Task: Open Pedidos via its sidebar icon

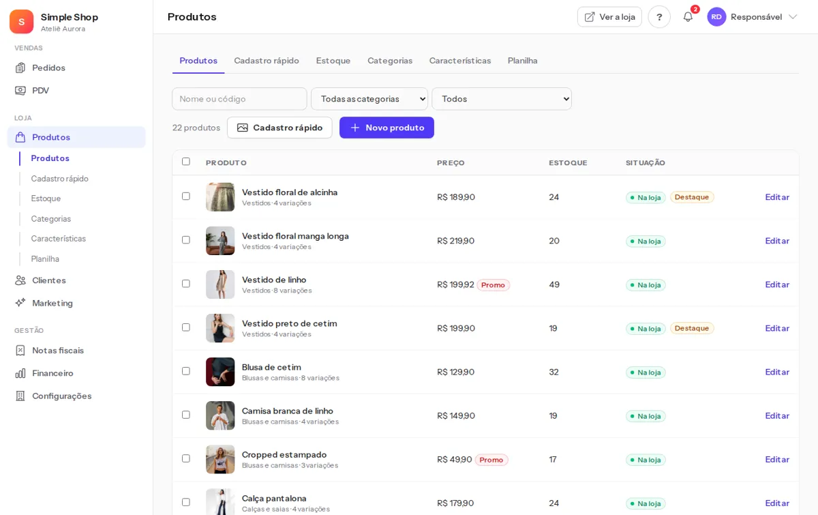Action: tap(20, 68)
